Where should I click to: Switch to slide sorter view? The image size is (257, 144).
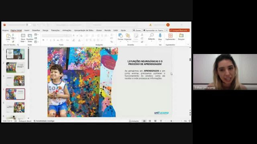[x=150, y=121]
